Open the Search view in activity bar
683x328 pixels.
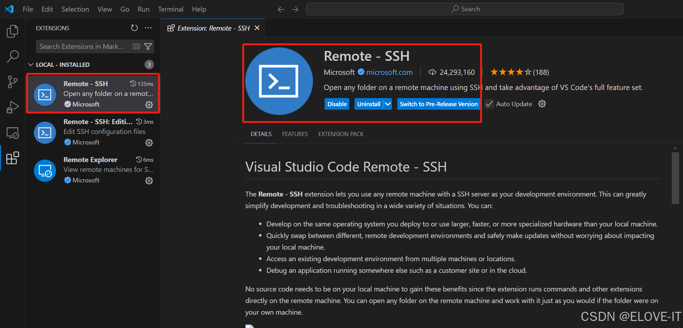pos(12,56)
